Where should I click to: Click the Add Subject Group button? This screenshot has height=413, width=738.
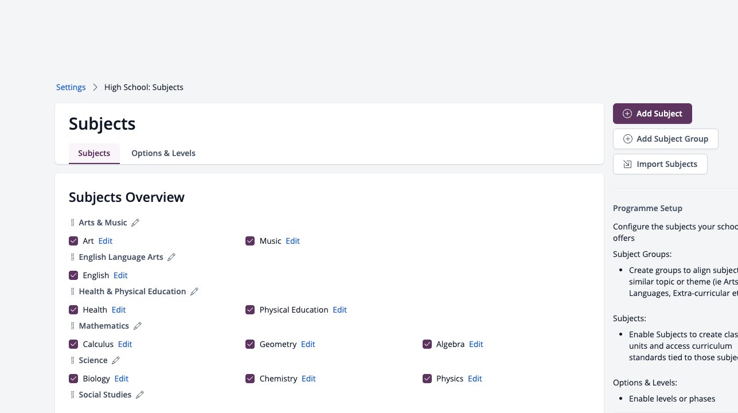click(x=666, y=139)
